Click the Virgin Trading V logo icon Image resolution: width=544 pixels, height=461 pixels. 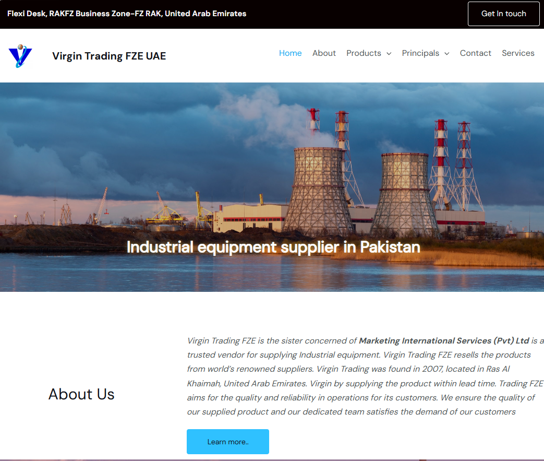click(20, 56)
